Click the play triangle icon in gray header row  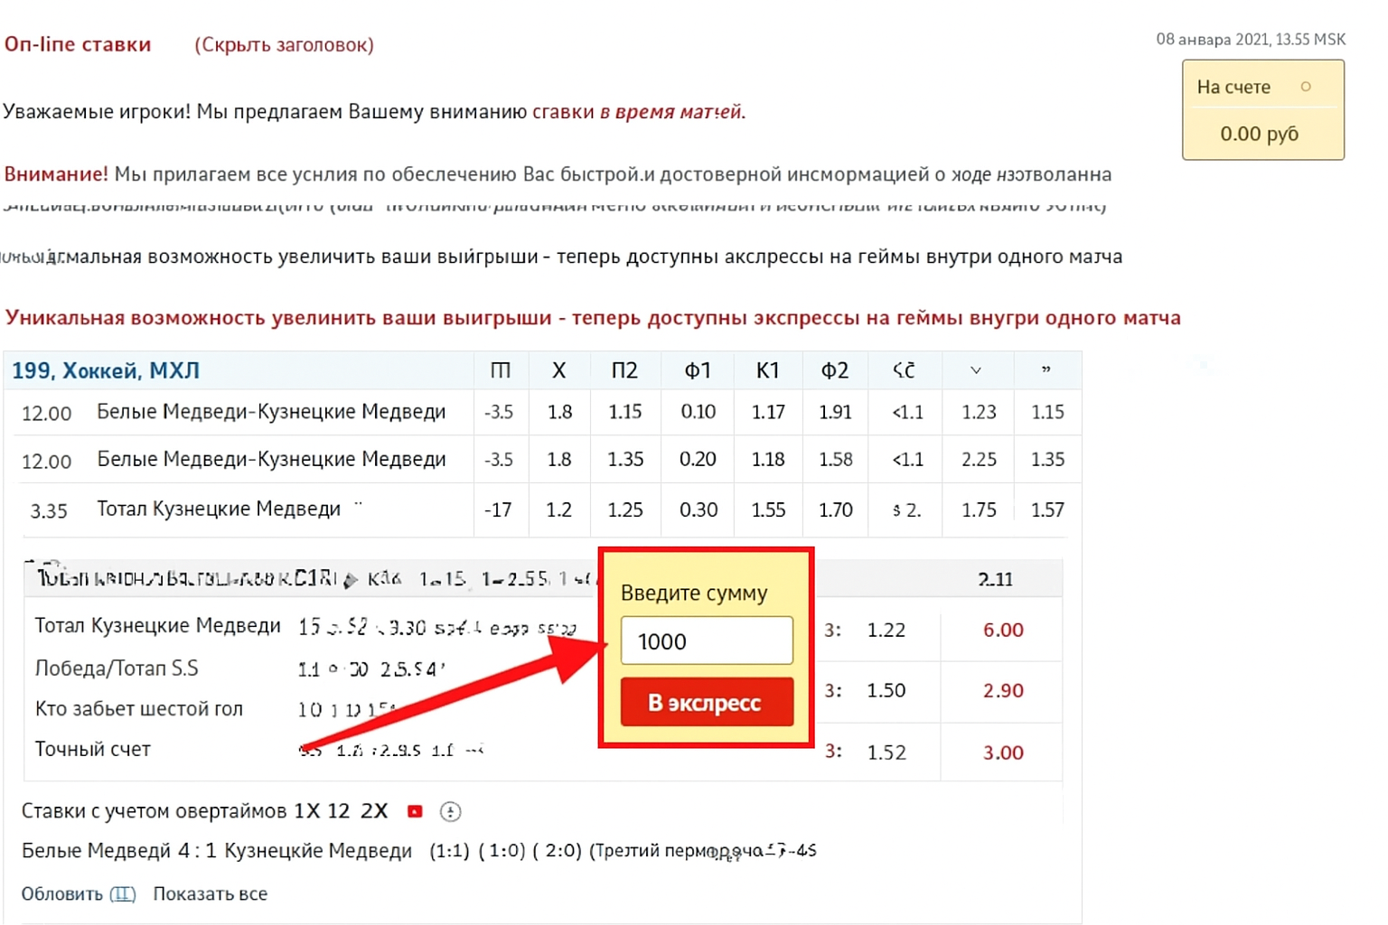tap(351, 580)
